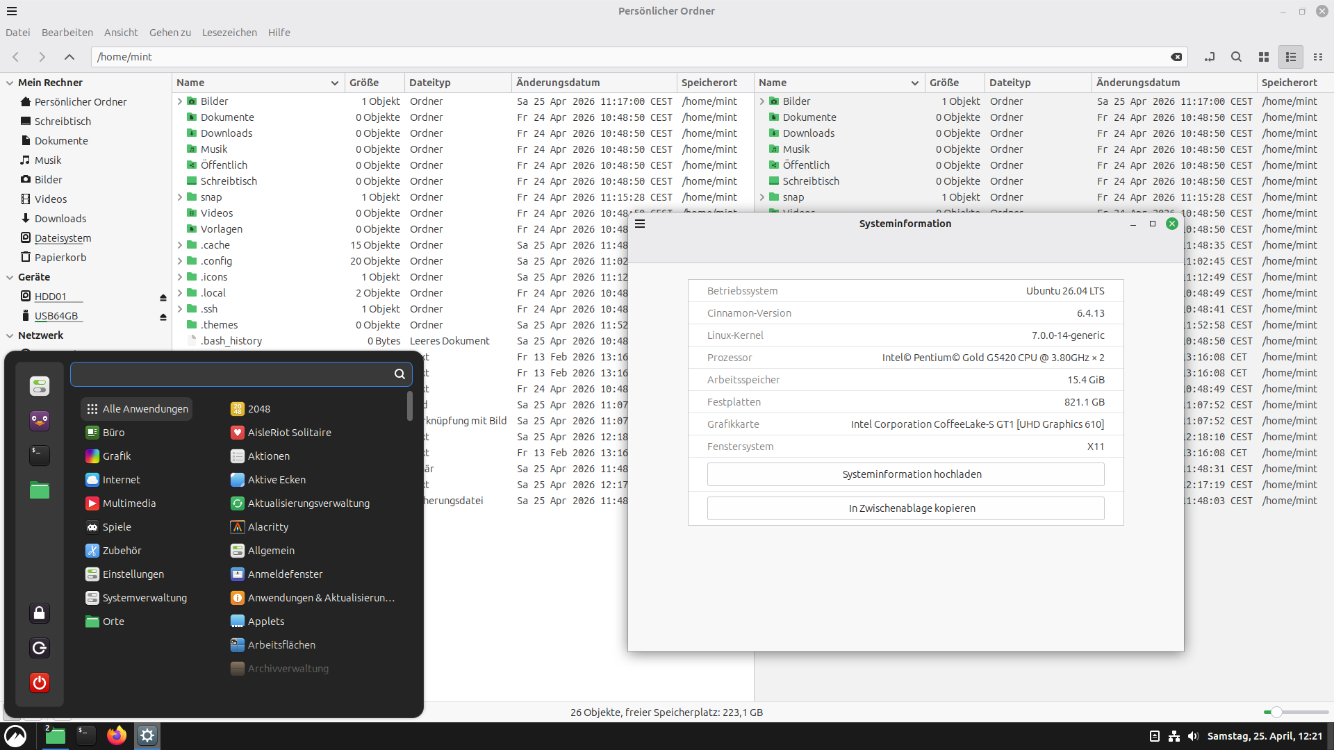Open the Ansicht menu
Viewport: 1334px width, 750px height.
pos(121,33)
